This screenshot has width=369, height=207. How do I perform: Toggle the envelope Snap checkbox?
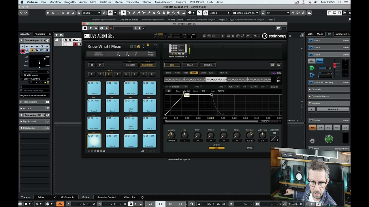coord(226,87)
